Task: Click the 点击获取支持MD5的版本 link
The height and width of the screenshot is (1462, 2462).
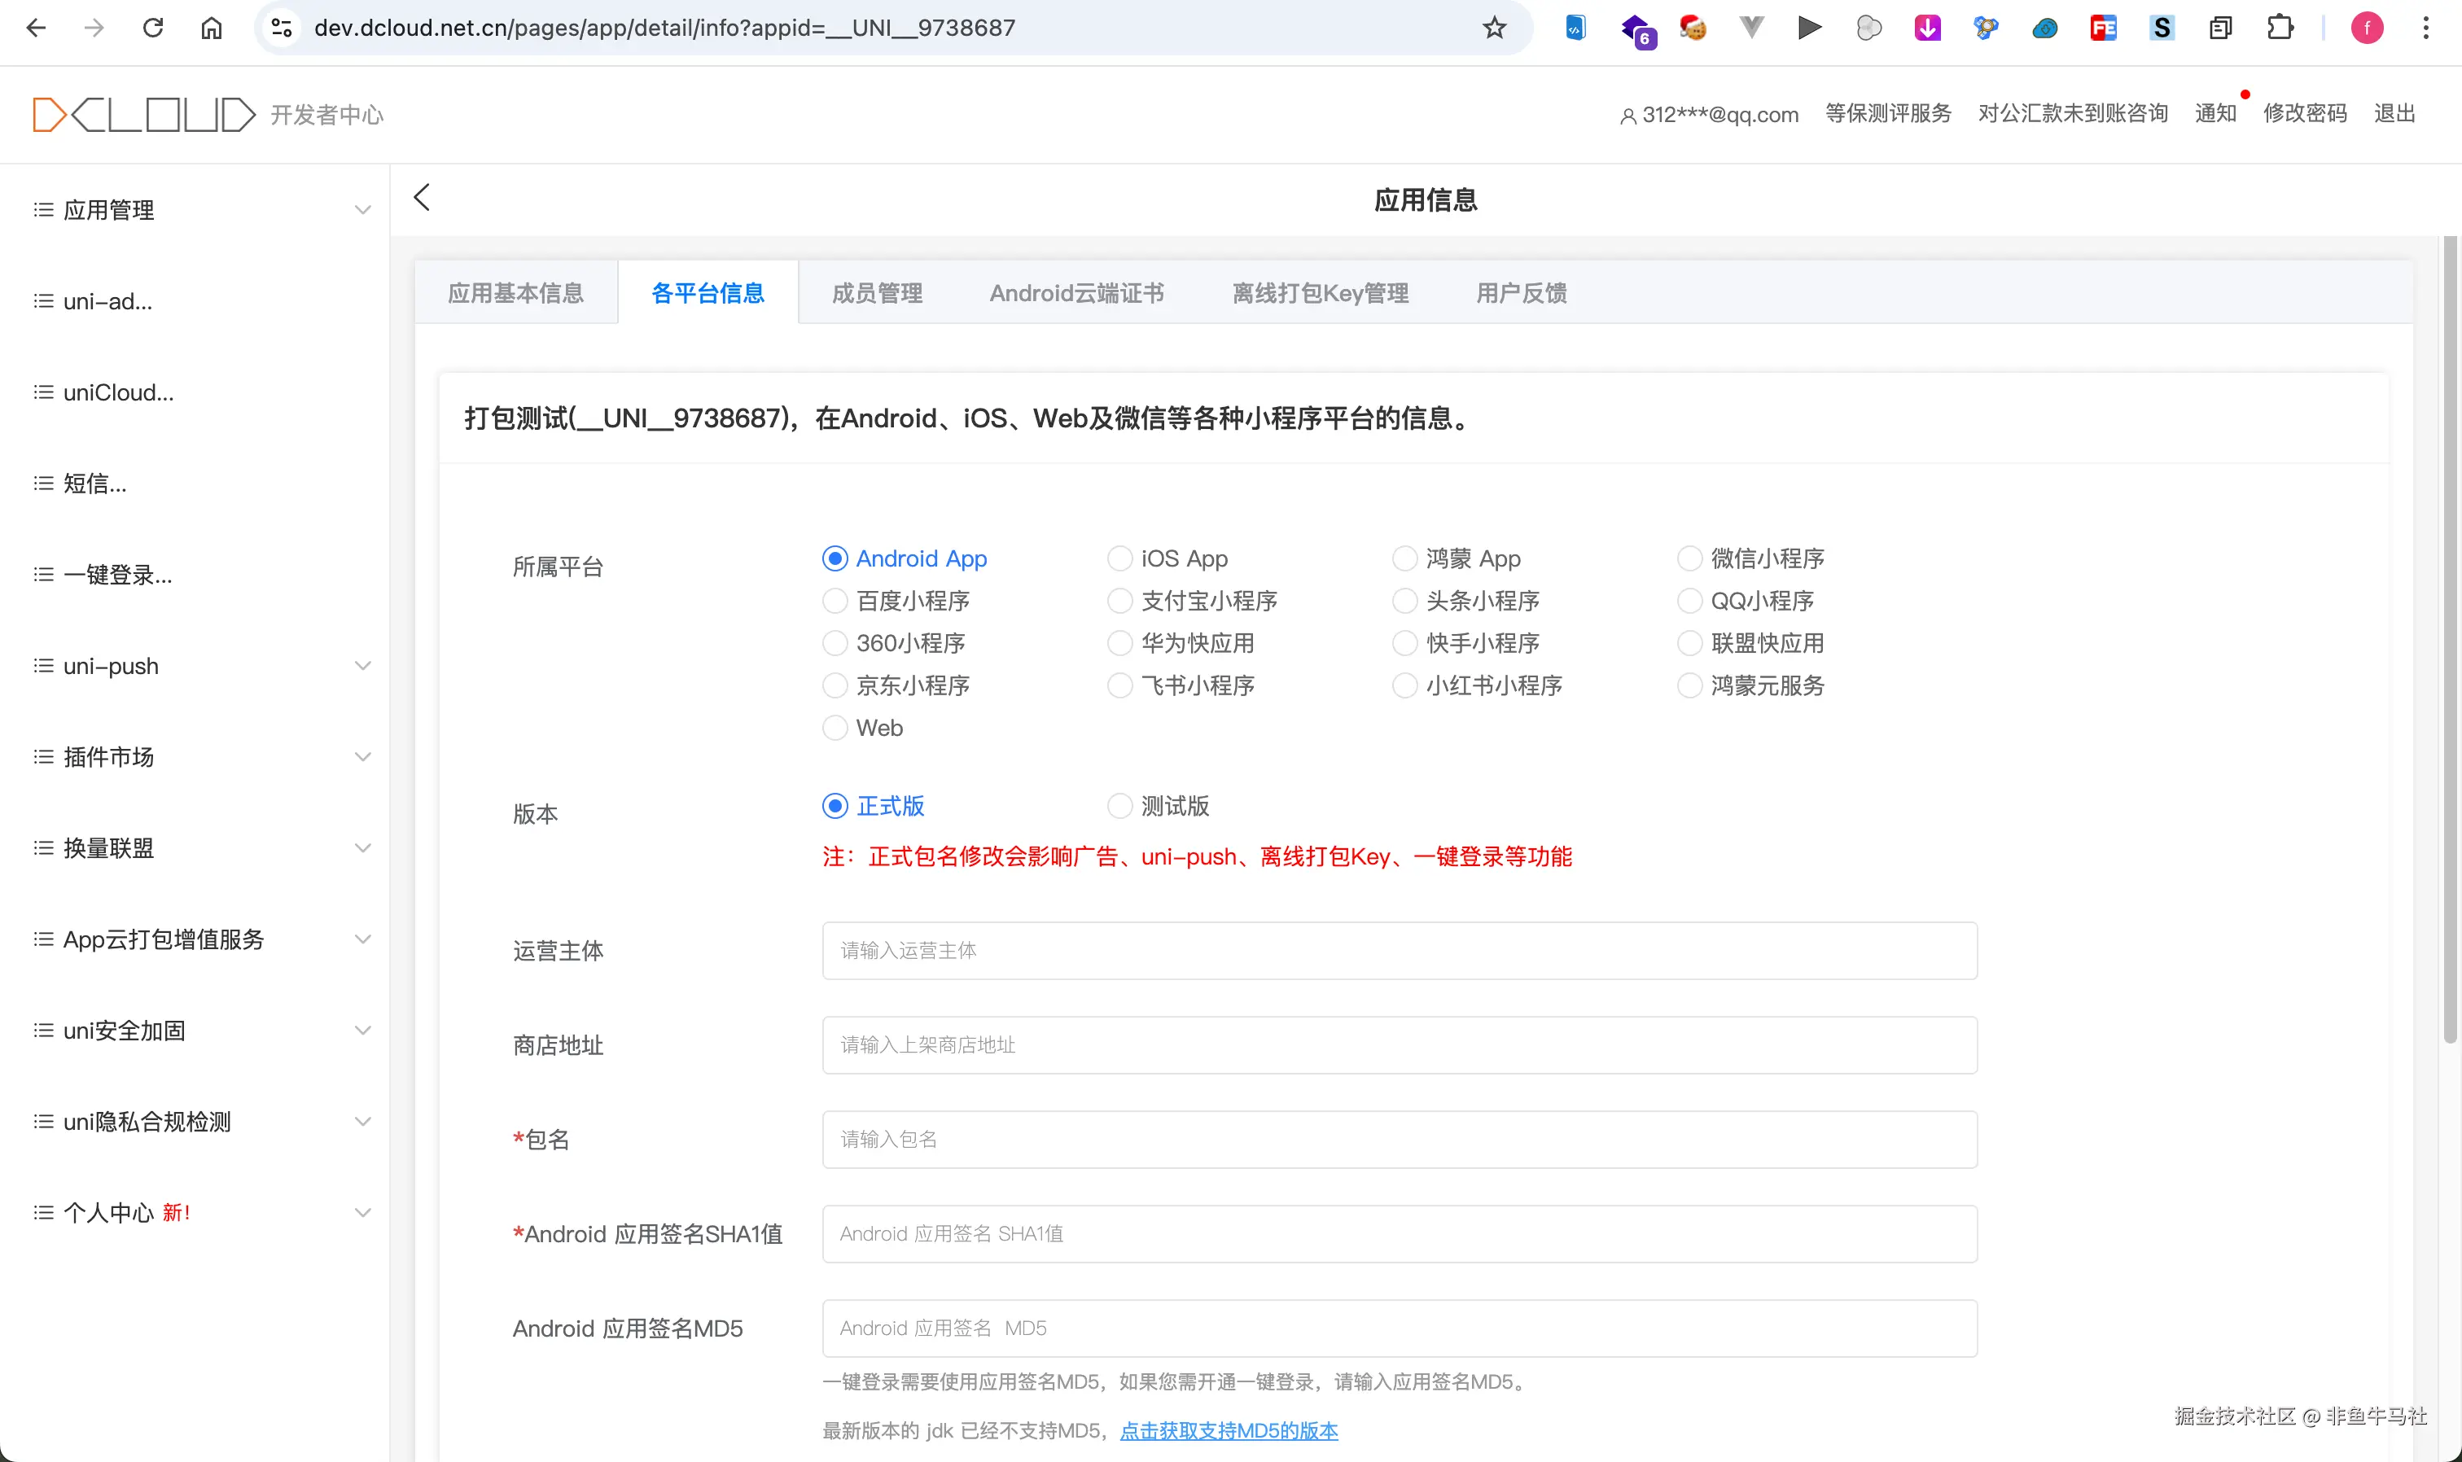Action: pyautogui.click(x=1229, y=1430)
